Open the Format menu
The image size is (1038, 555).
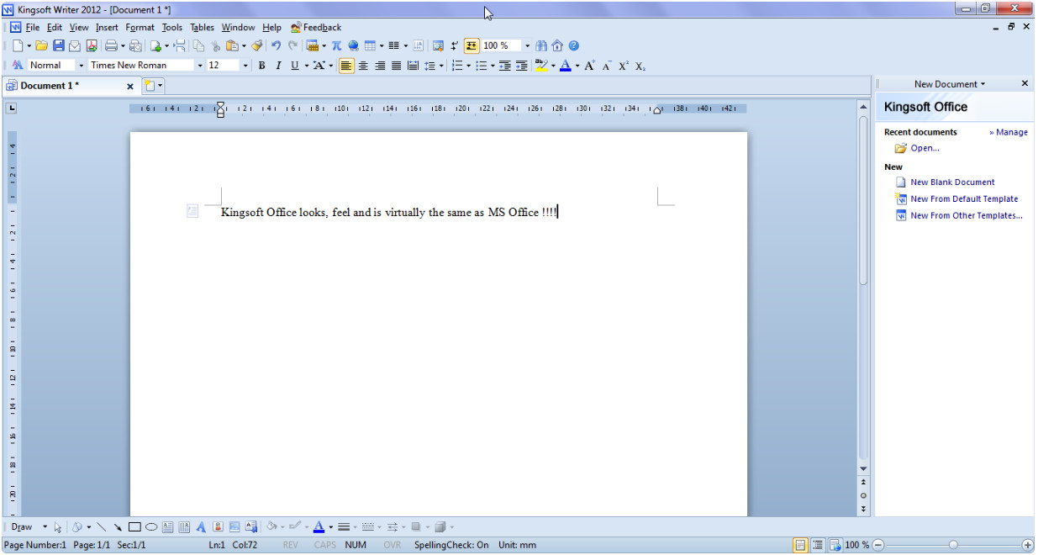coord(140,27)
